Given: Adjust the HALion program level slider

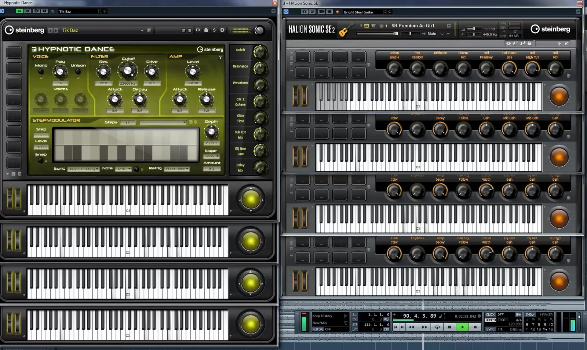Looking at the screenshot, I should 378,34.
